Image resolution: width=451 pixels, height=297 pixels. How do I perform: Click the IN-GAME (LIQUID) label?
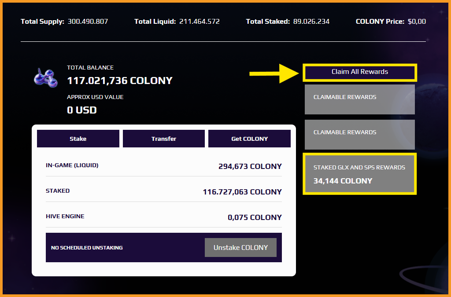[72, 165]
